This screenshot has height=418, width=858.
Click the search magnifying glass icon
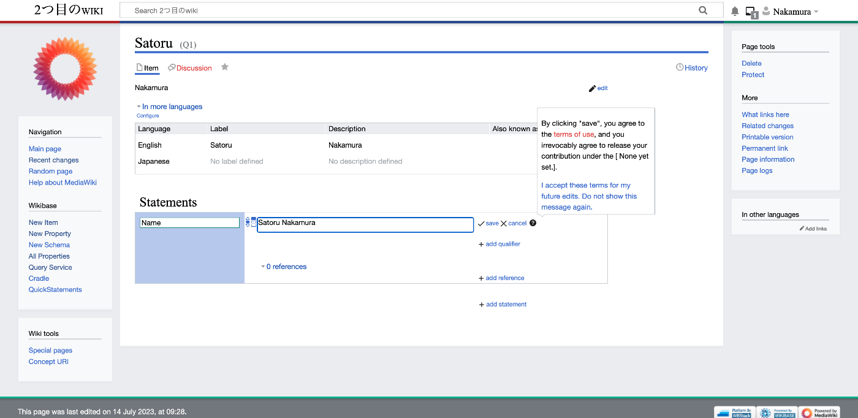[x=702, y=10]
